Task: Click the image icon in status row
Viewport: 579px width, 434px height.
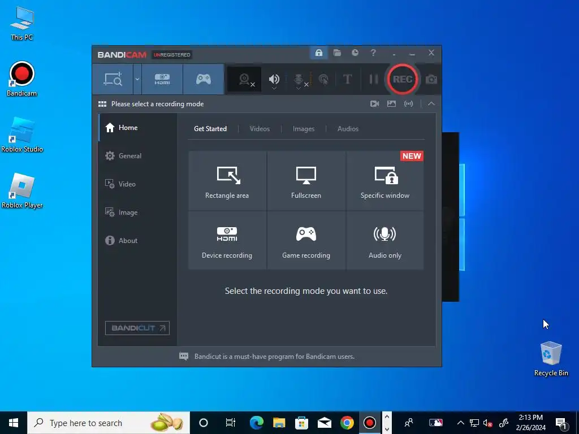Action: [x=391, y=104]
